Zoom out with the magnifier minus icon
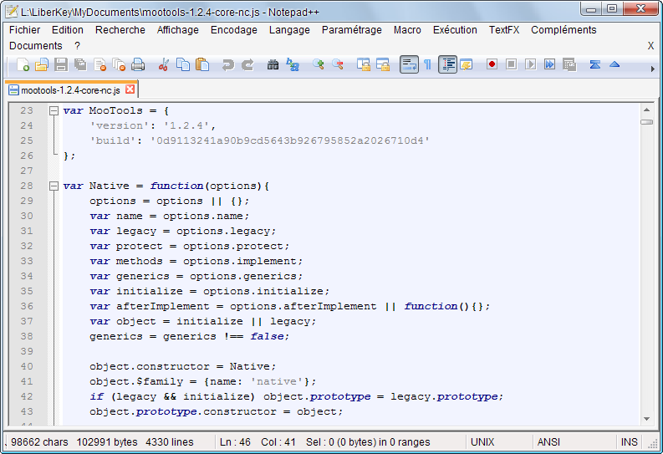The image size is (663, 454). coord(338,64)
